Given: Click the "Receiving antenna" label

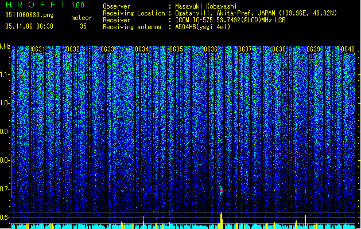Looking at the screenshot, I should point(132,27).
